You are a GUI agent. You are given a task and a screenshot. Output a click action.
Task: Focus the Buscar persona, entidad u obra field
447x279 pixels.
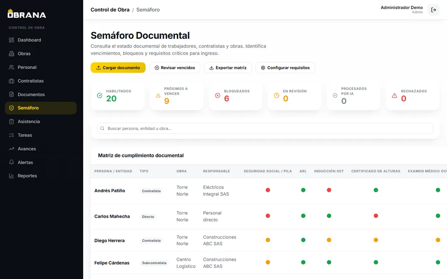point(265,129)
